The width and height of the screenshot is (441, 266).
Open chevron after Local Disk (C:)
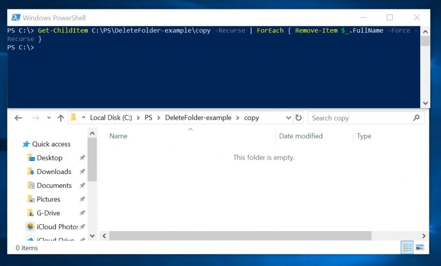(x=138, y=118)
